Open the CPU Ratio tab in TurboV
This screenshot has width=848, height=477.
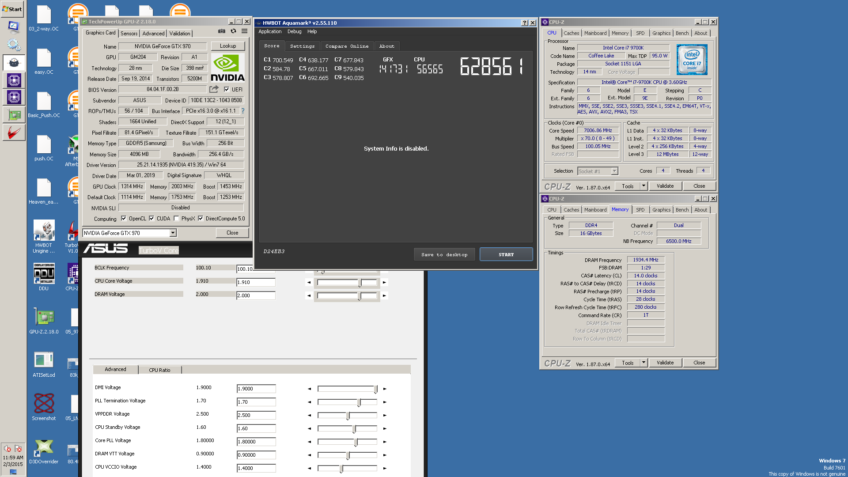(x=159, y=370)
